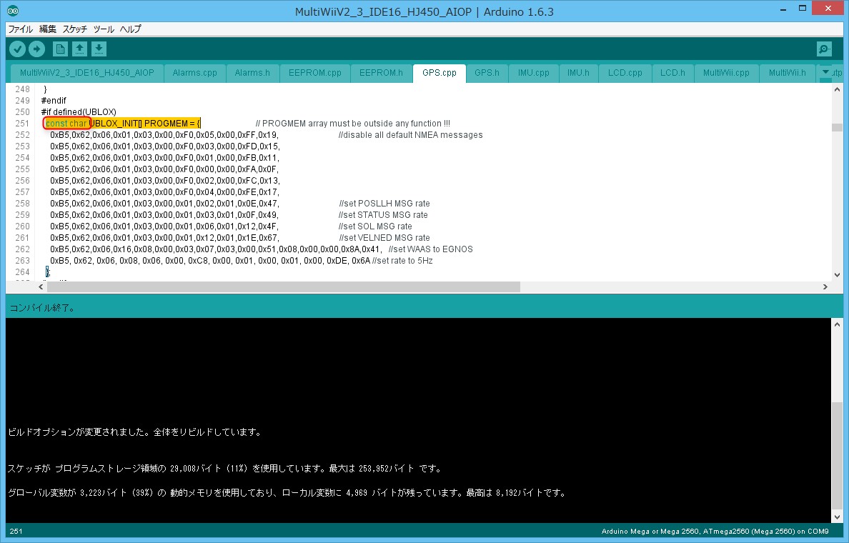The image size is (849, 543).
Task: Select the IMU.cpp tab
Action: pos(533,73)
